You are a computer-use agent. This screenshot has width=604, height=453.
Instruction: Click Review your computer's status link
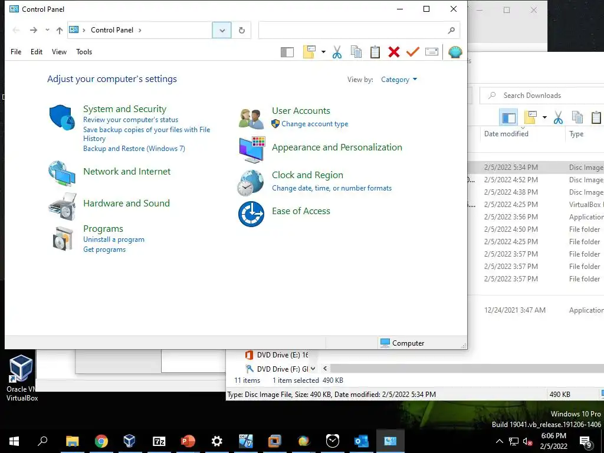[x=130, y=120]
